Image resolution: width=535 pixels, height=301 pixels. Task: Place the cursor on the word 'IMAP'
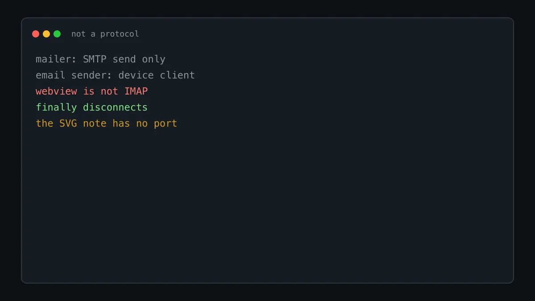136,91
